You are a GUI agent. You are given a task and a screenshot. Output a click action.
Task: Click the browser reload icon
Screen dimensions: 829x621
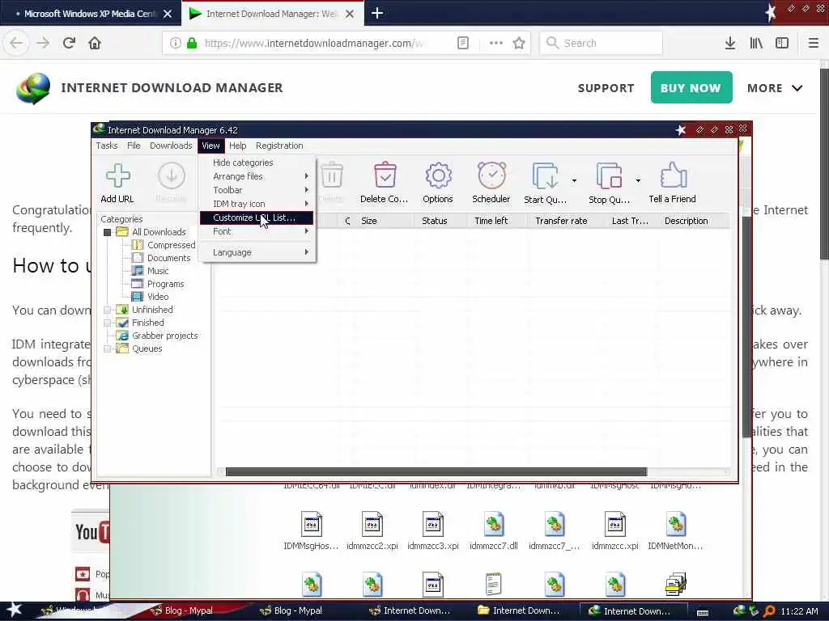click(x=69, y=43)
